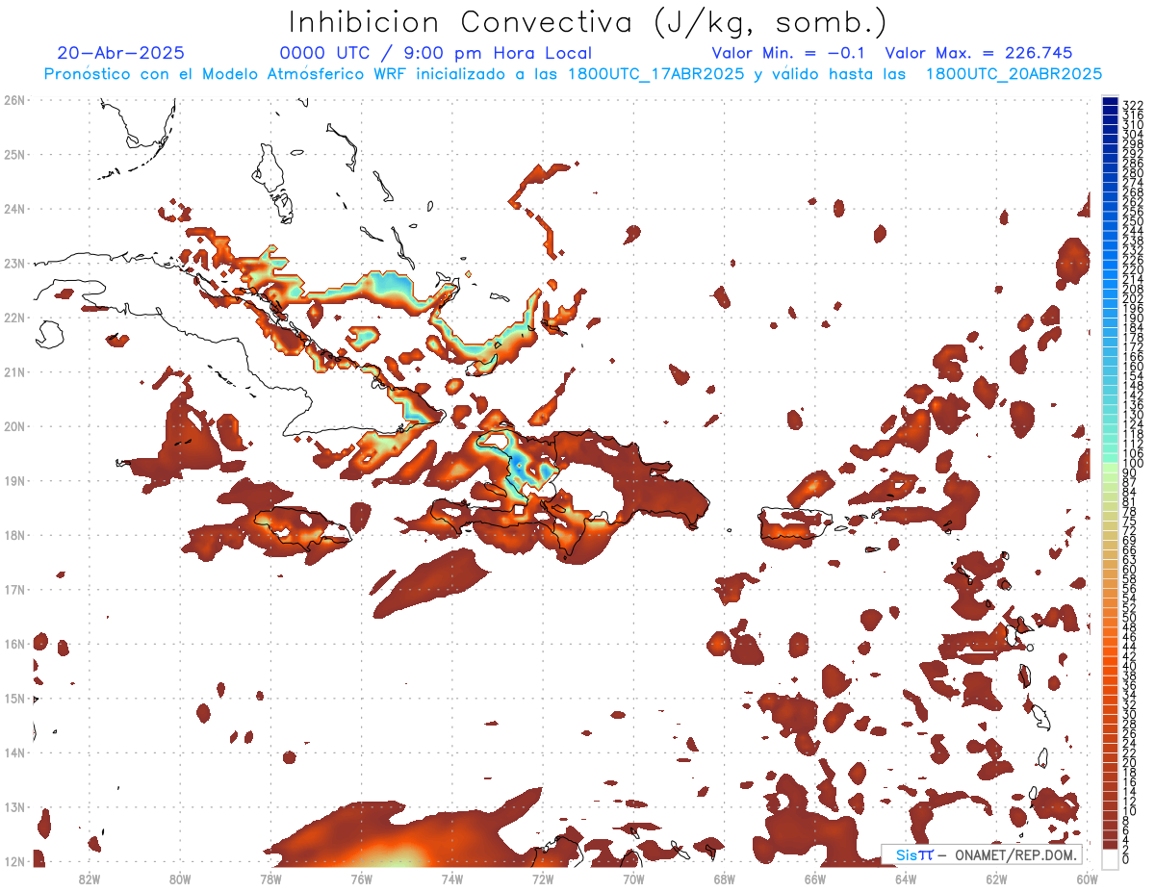Click the 72W longitude label
1155x892 pixels.
point(543,878)
